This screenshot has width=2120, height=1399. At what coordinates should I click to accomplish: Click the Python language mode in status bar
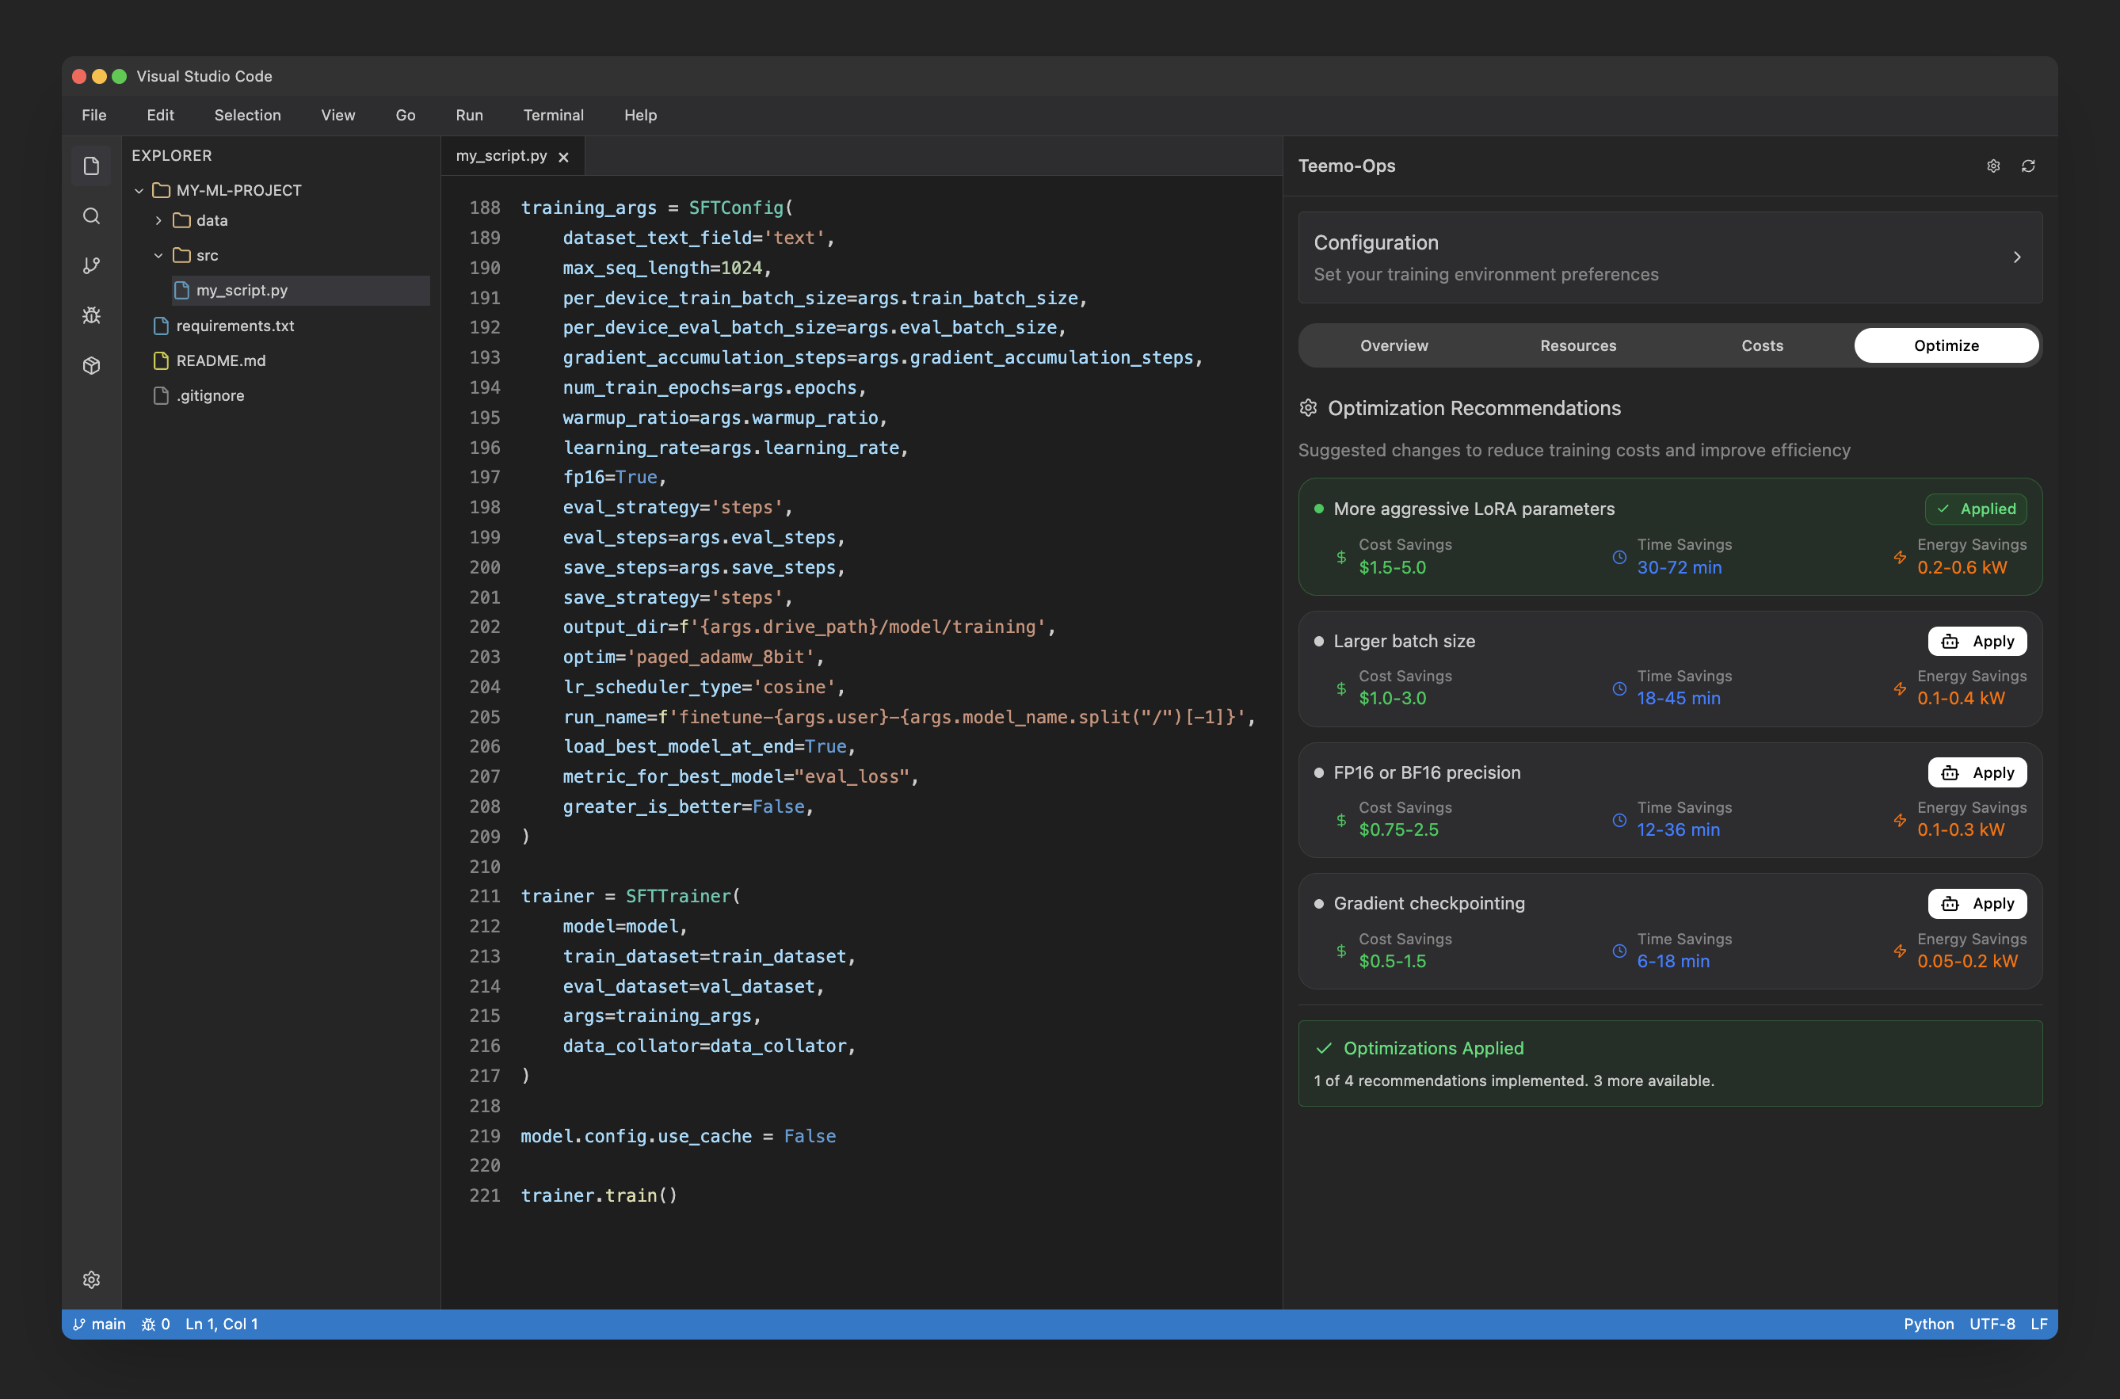click(x=1928, y=1324)
